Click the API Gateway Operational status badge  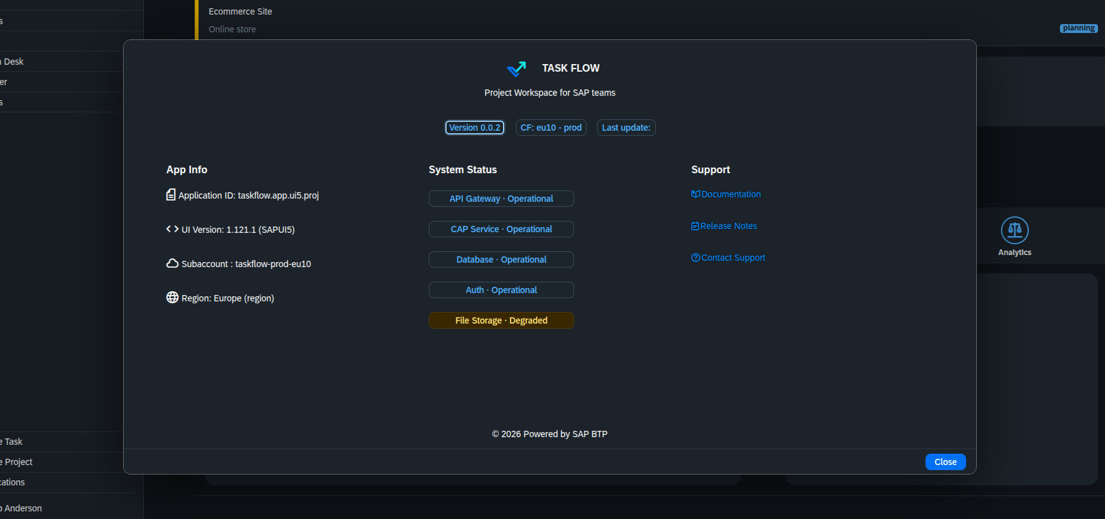pyautogui.click(x=501, y=199)
